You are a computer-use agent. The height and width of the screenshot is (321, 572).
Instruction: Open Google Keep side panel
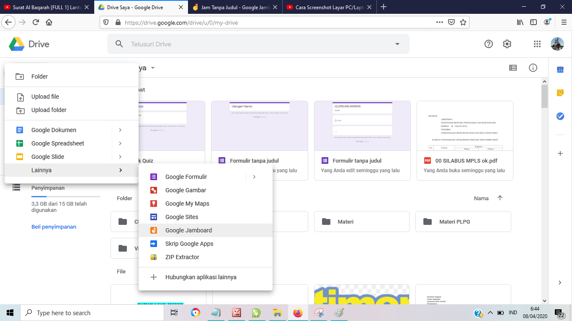[x=560, y=93]
